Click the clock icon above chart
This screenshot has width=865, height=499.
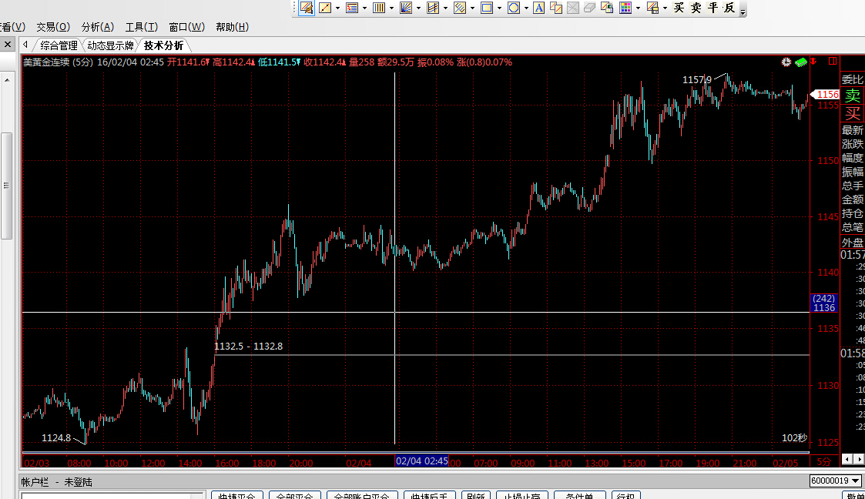786,62
